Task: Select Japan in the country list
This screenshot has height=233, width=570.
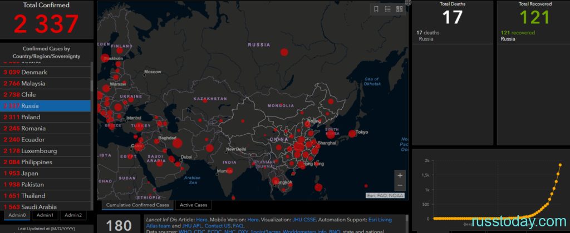Action: (x=45, y=173)
